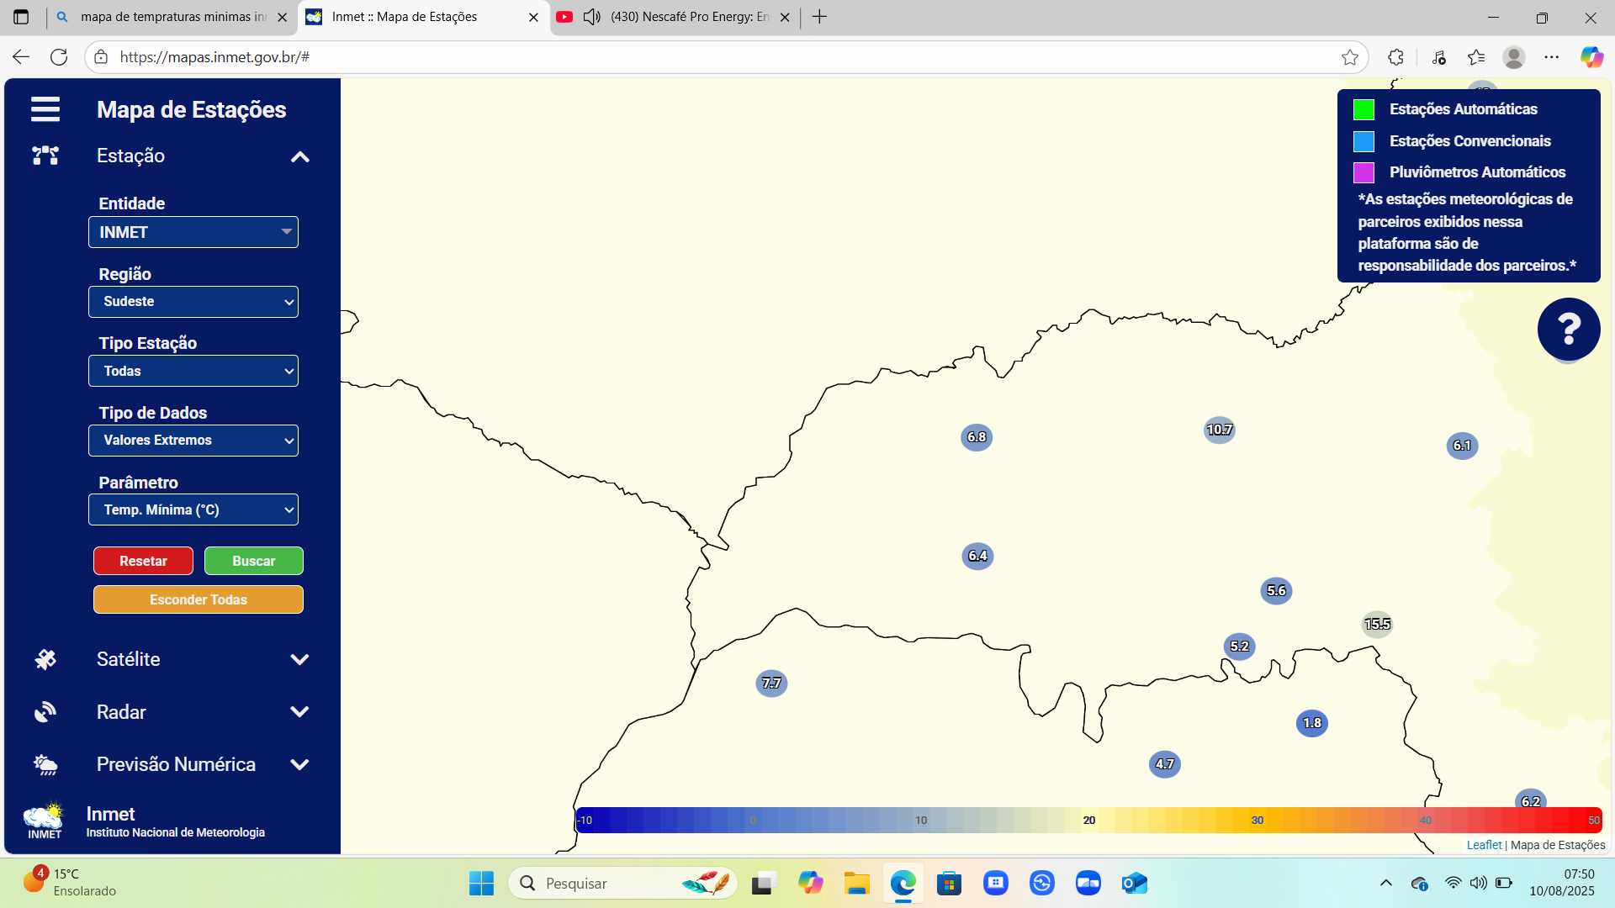Click the Leaflet attribution link

1484,845
